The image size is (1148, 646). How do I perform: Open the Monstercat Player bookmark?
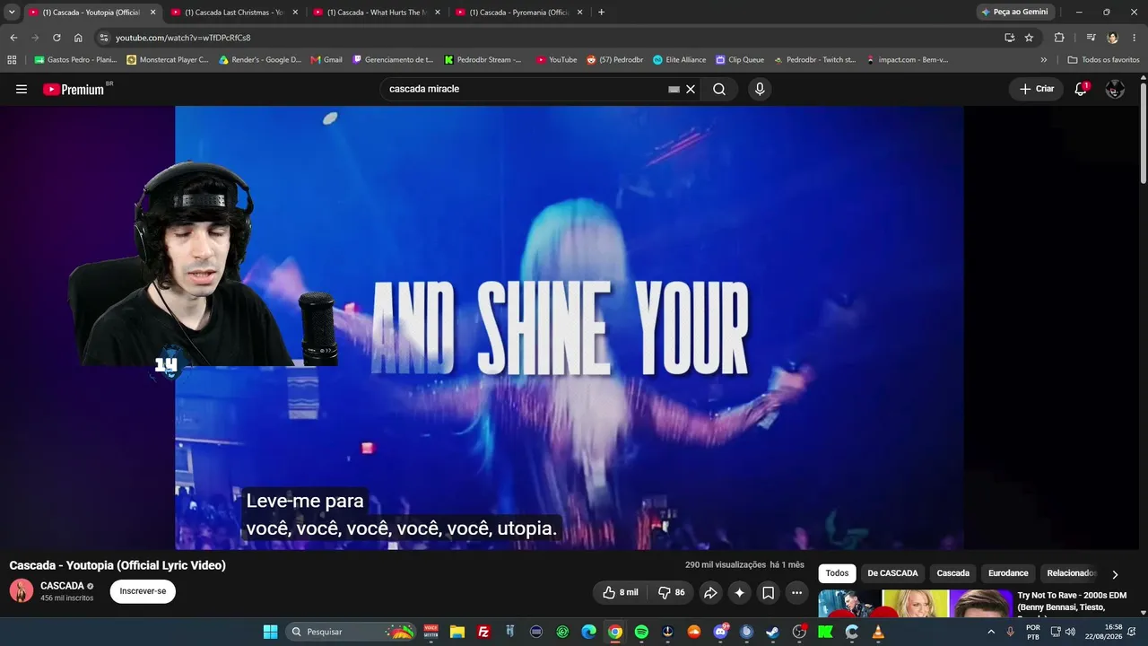[168, 60]
